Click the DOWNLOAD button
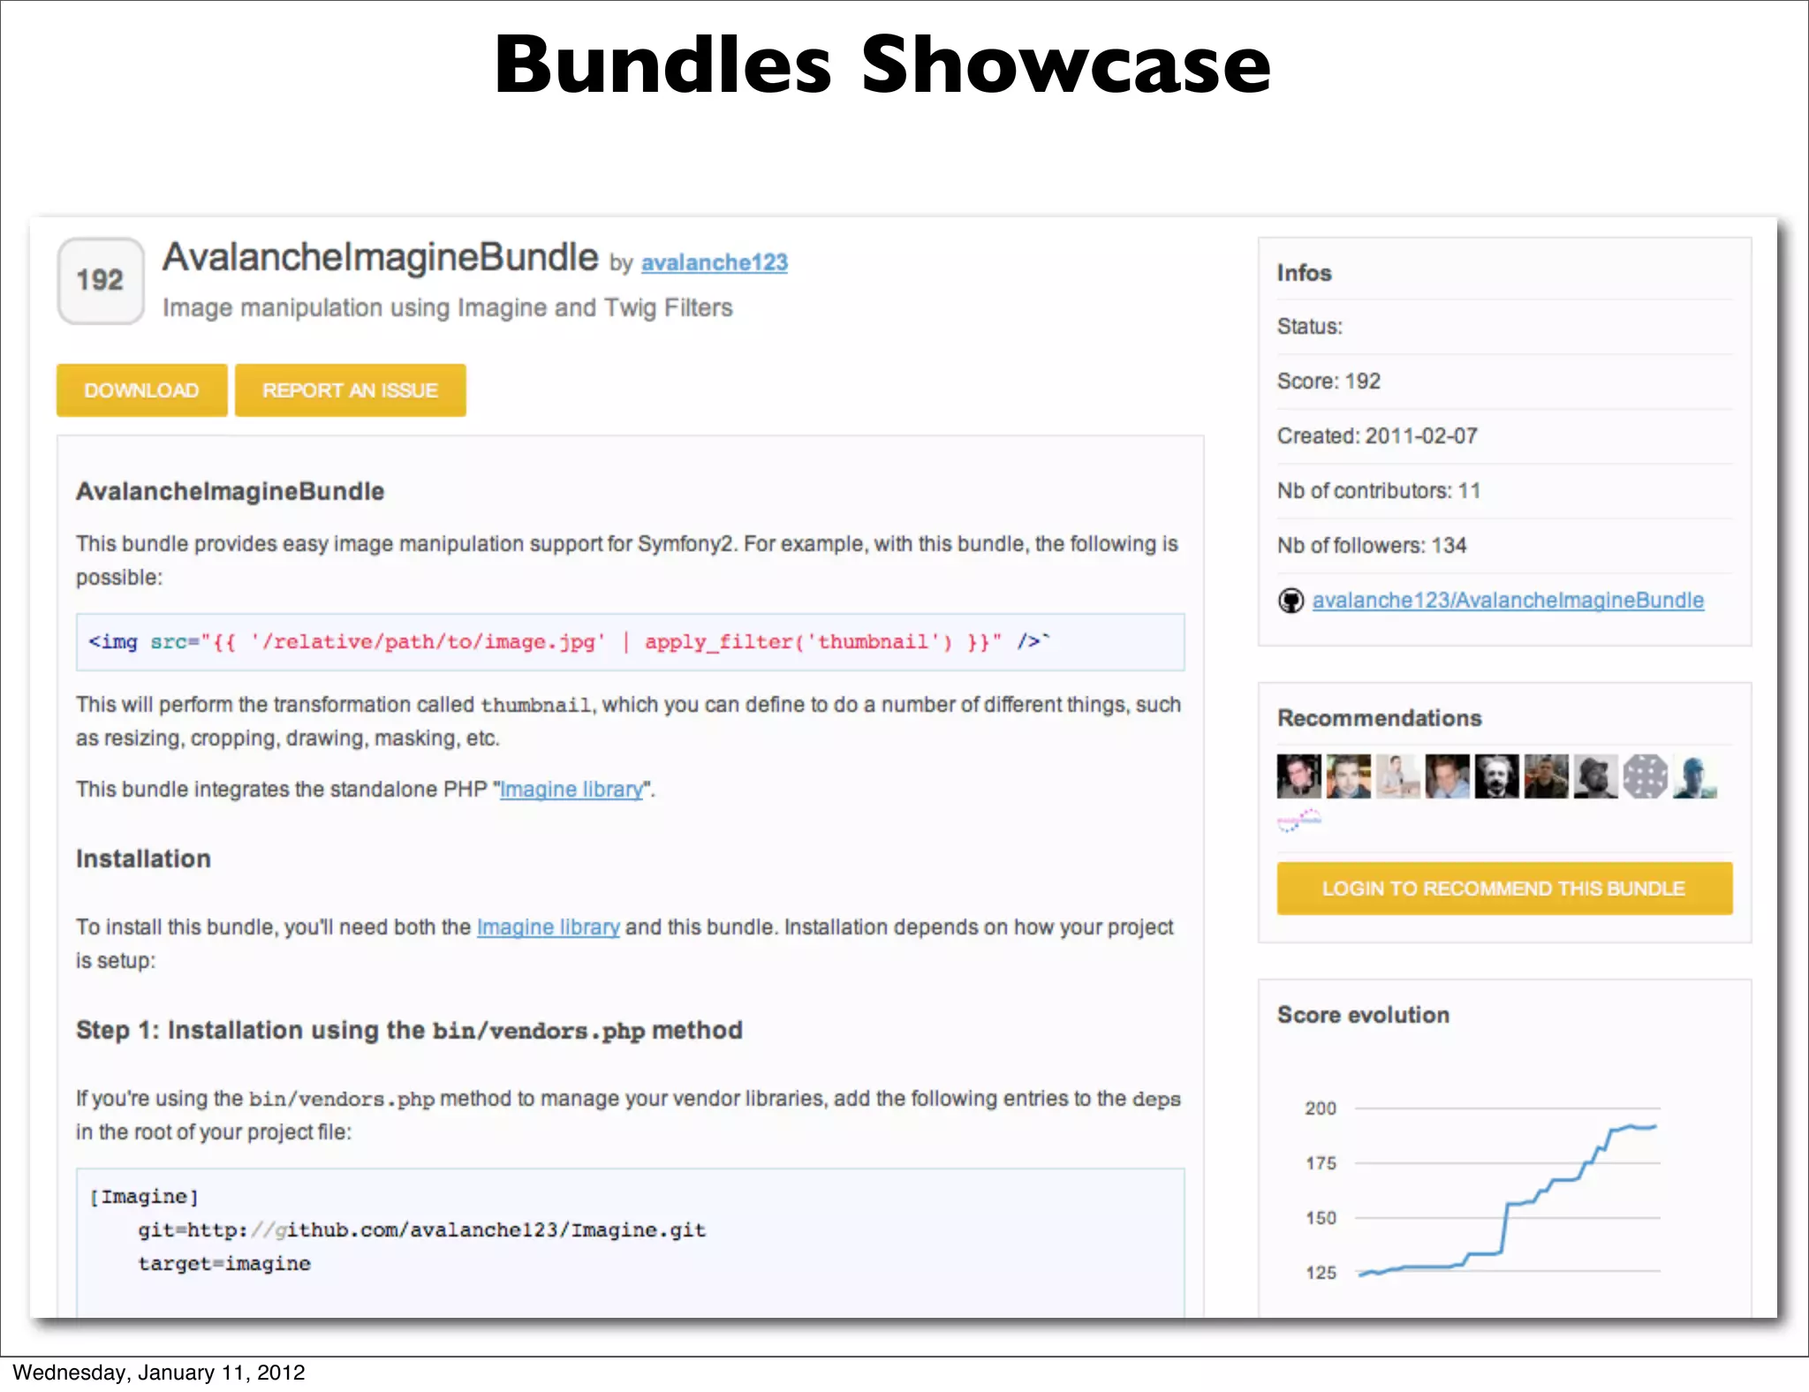The width and height of the screenshot is (1809, 1392). tap(141, 390)
